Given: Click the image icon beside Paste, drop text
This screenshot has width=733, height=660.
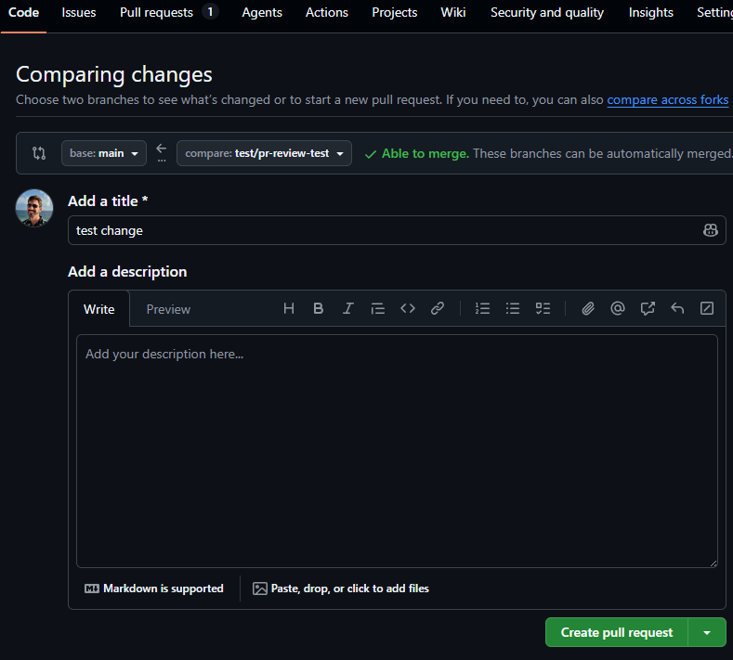Looking at the screenshot, I should pyautogui.click(x=260, y=589).
